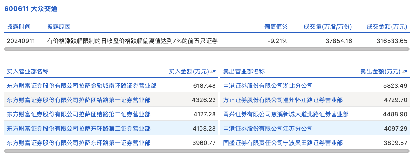Select 甬兴证券慈溪新城大道北路证券营业部 entry
This screenshot has height=156, width=414.
point(286,114)
